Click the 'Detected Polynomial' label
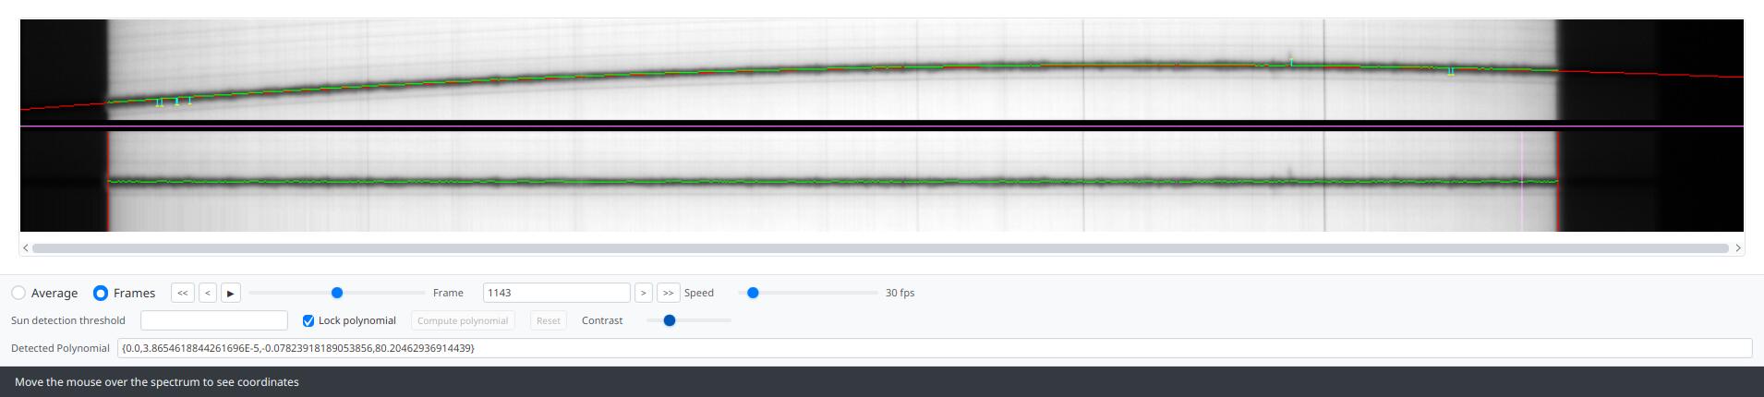The height and width of the screenshot is (397, 1764). tap(60, 348)
